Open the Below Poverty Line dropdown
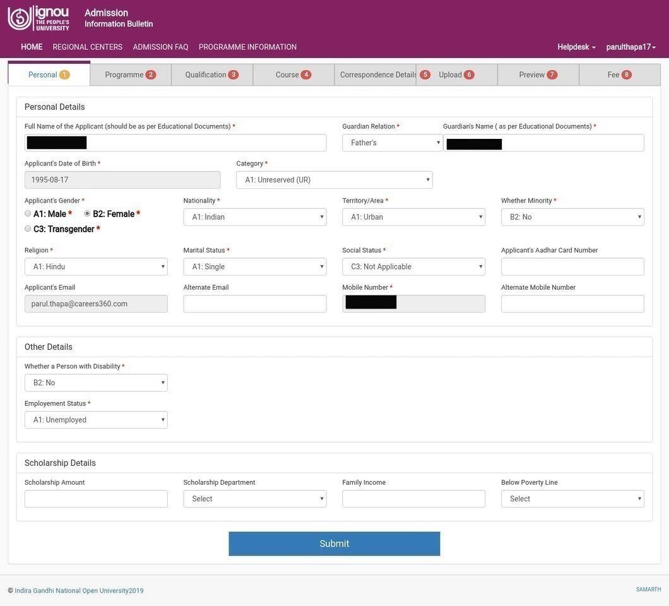The image size is (669, 606). click(572, 499)
